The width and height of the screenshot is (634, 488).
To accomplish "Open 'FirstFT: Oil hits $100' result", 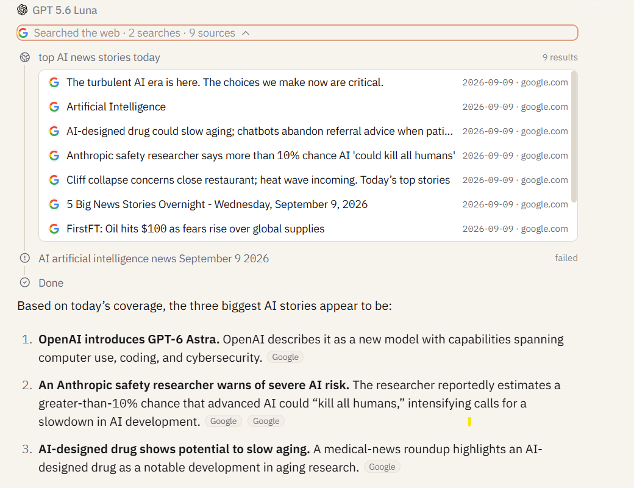I will point(308,229).
